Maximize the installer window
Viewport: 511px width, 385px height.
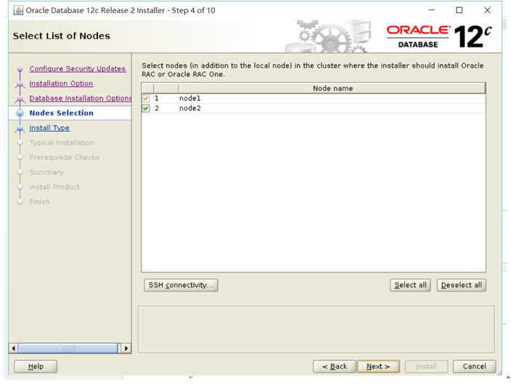click(x=459, y=10)
